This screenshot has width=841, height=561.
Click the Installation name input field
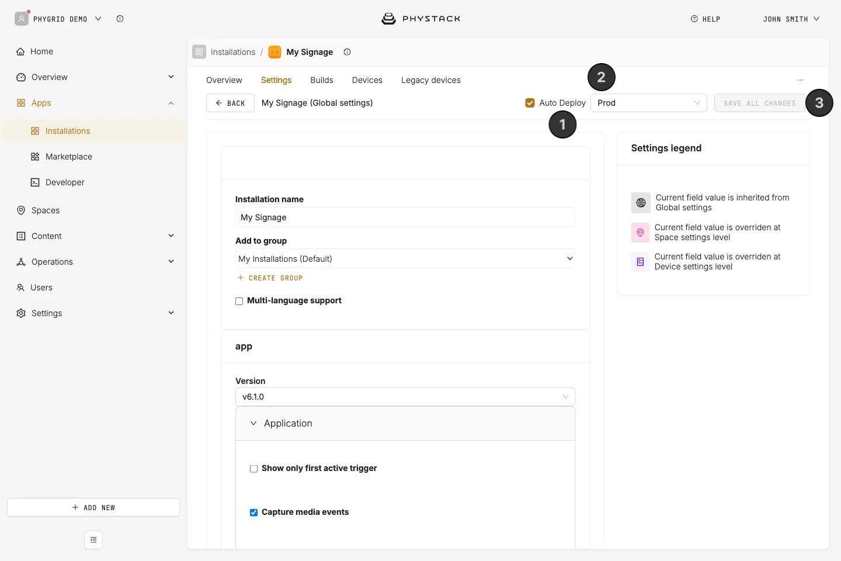click(x=405, y=217)
